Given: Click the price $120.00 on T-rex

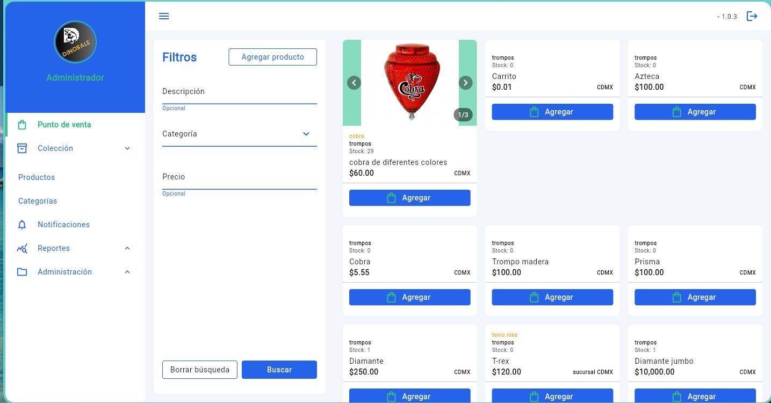Looking at the screenshot, I should click(507, 372).
